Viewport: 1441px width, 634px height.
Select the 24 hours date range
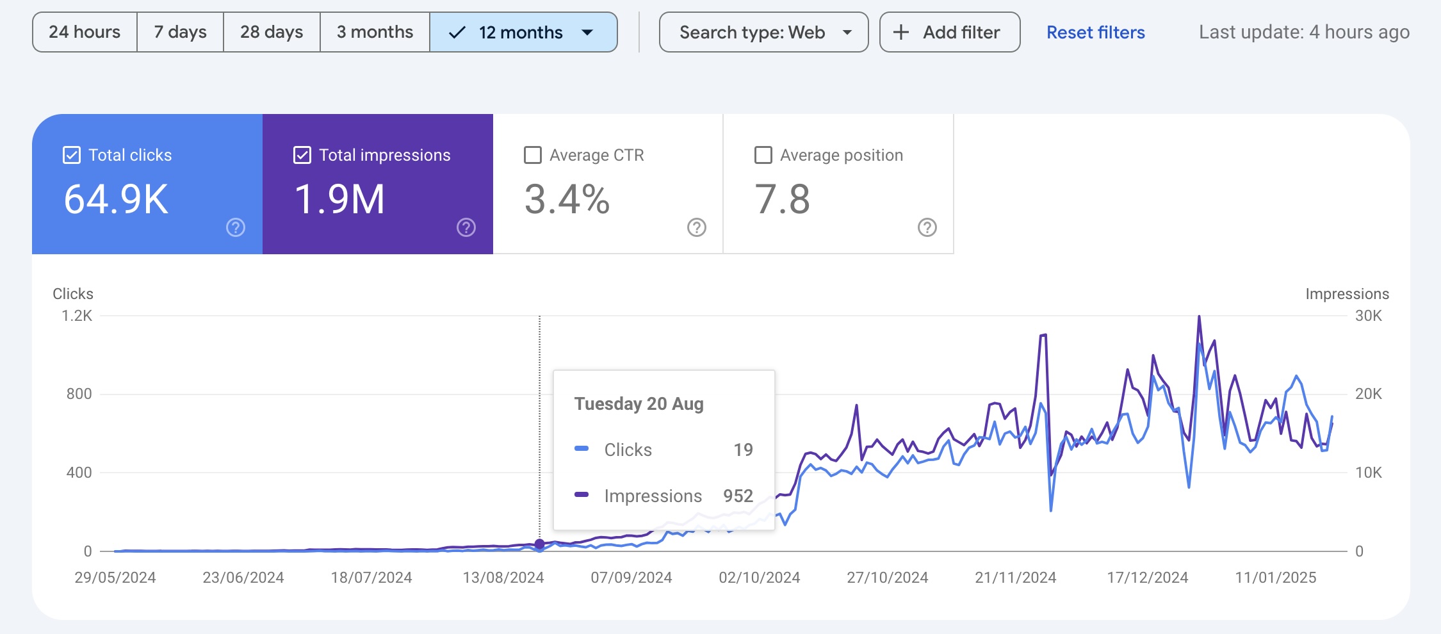point(85,32)
